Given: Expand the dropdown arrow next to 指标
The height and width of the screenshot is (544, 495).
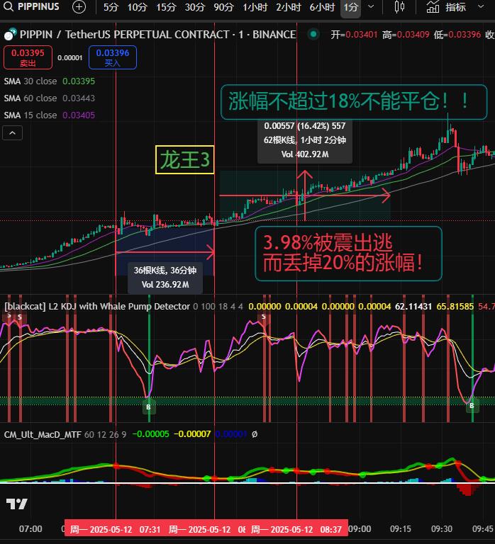Looking at the screenshot, I should [x=481, y=6].
